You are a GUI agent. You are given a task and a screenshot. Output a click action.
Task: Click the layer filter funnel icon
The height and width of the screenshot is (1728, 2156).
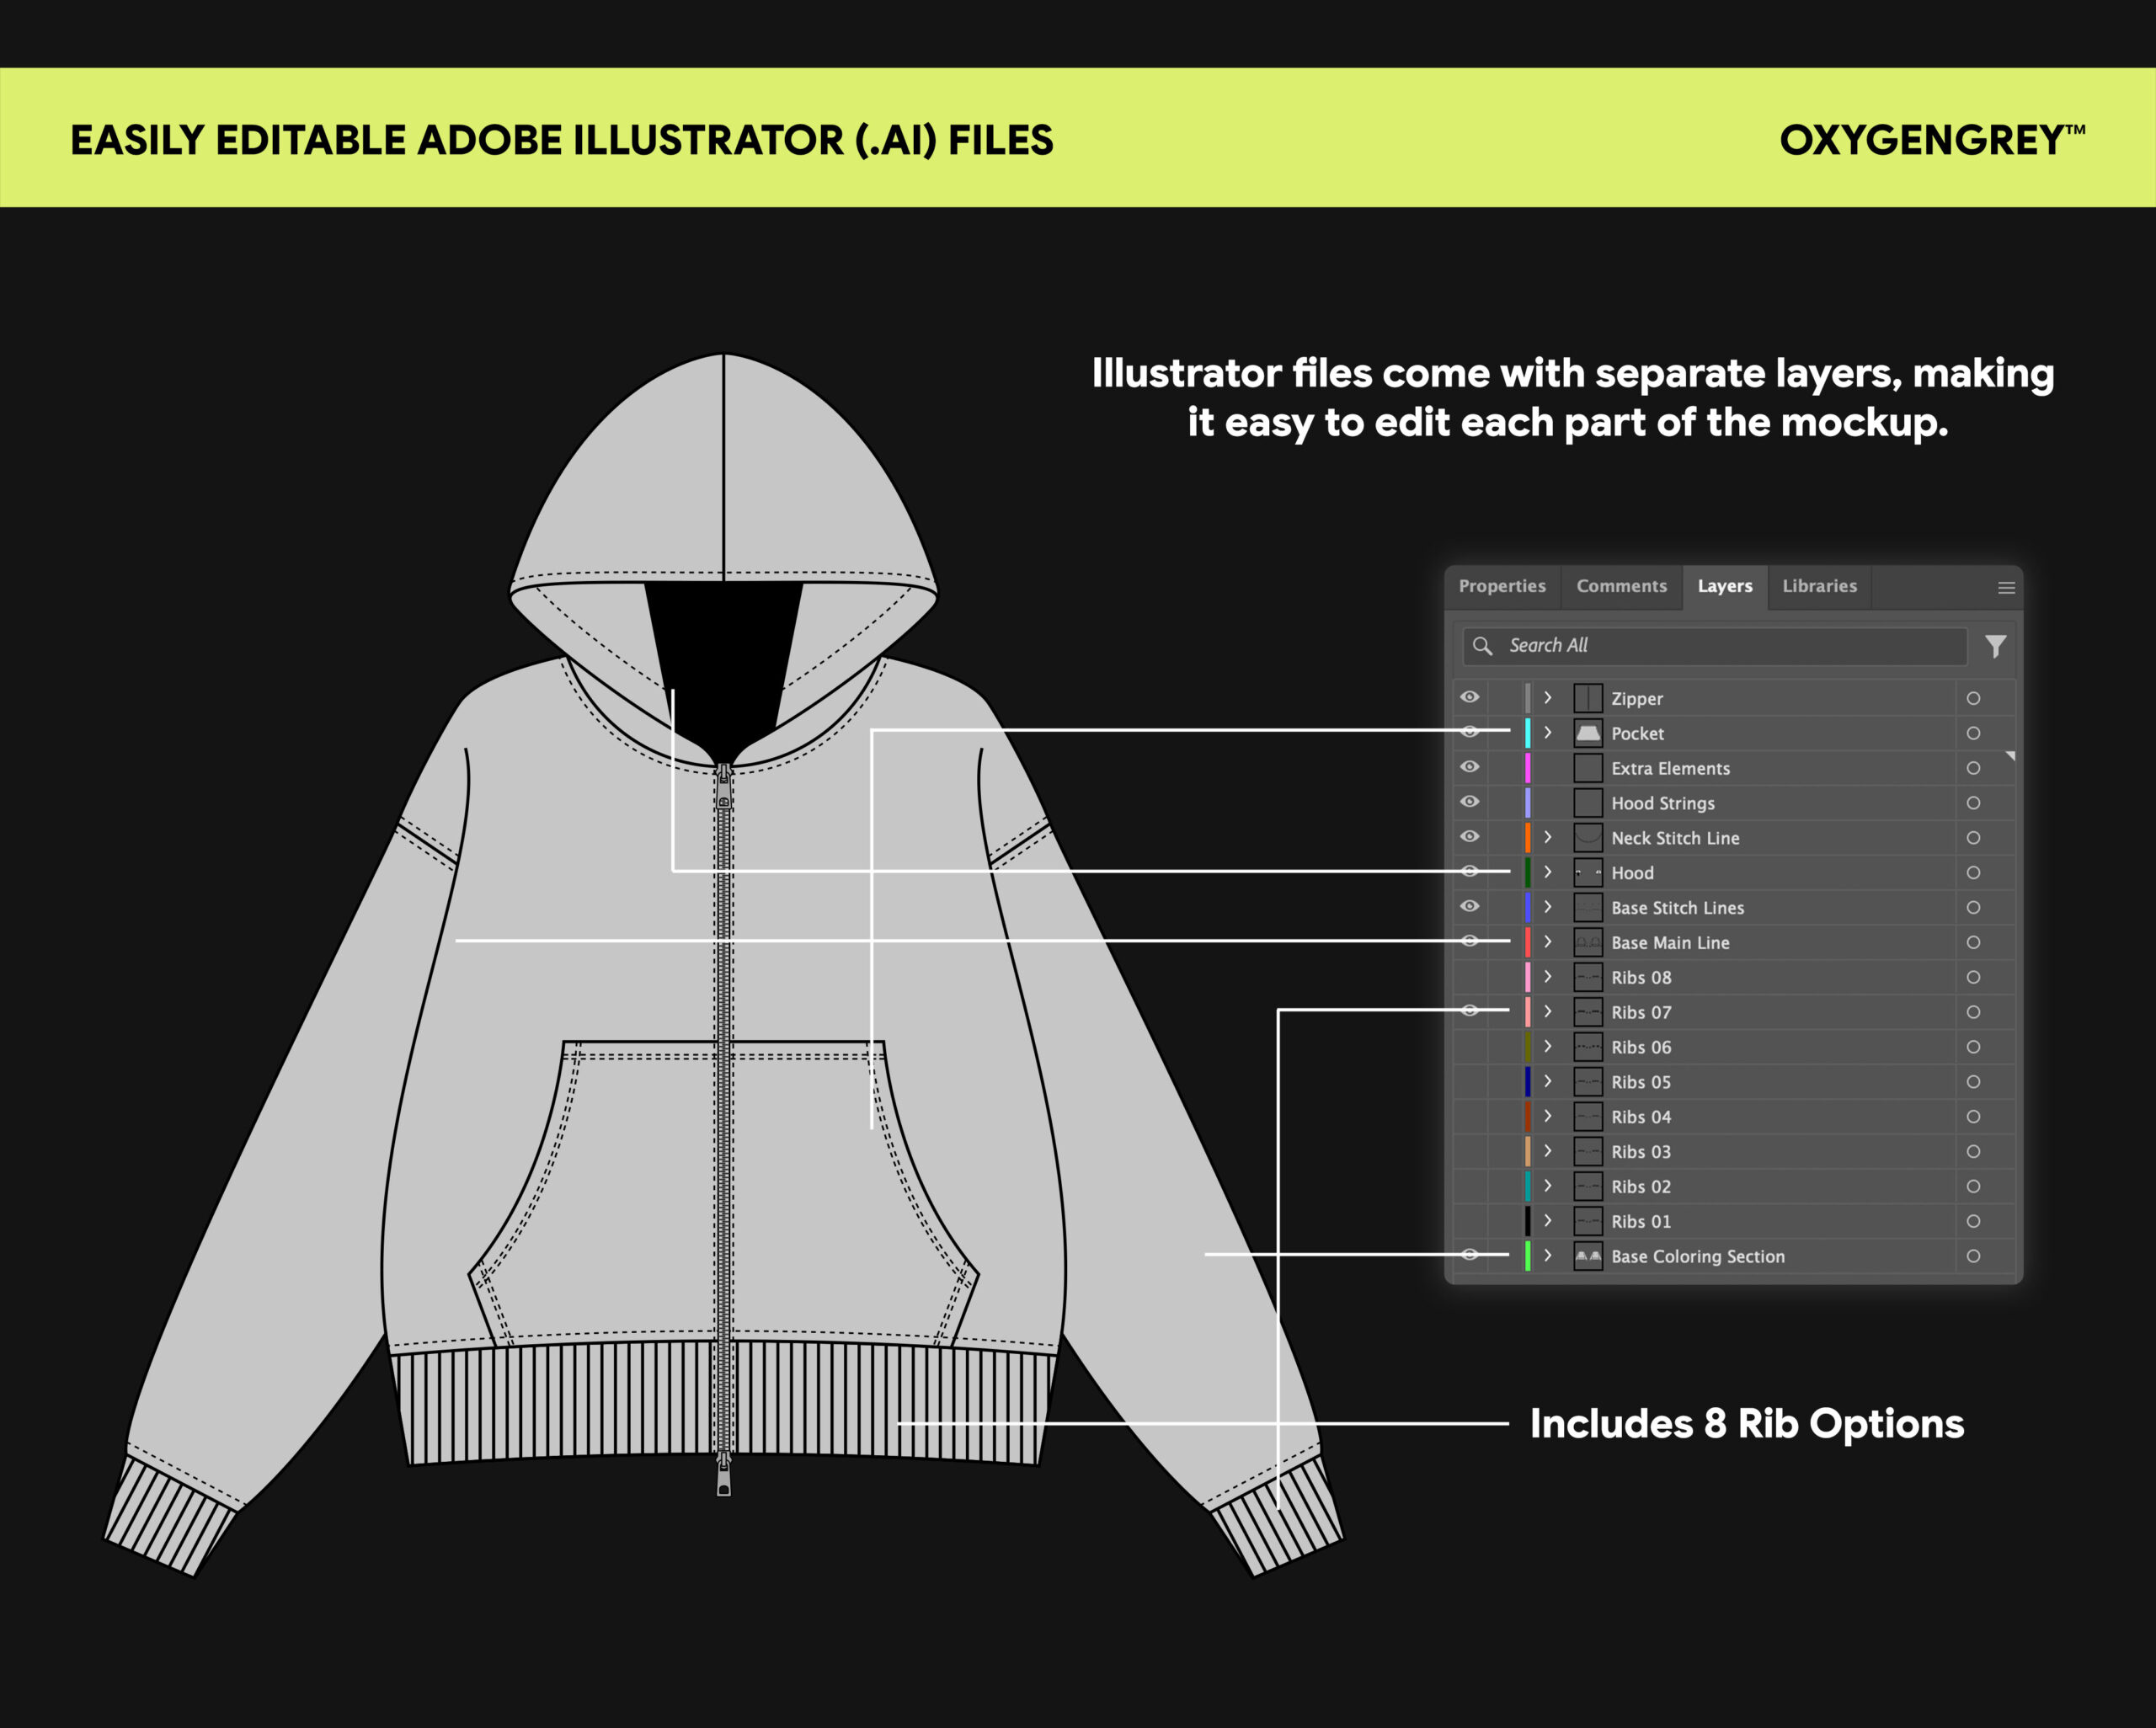(x=1995, y=646)
